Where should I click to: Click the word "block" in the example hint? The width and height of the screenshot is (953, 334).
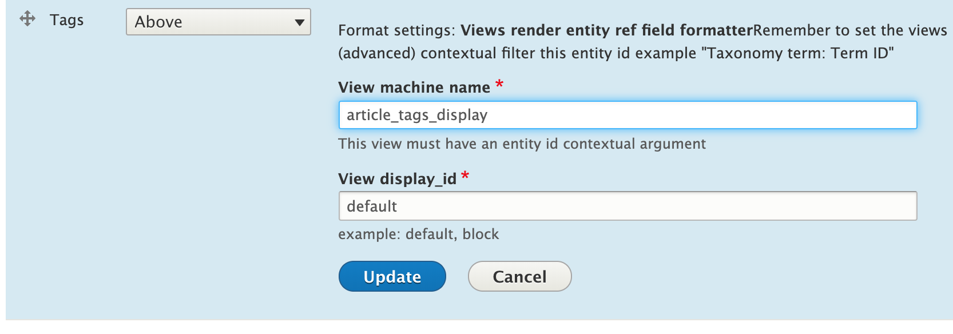point(481,234)
